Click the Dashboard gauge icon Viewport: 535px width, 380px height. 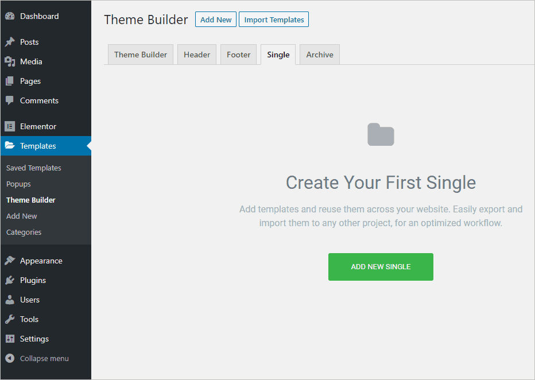[10, 17]
